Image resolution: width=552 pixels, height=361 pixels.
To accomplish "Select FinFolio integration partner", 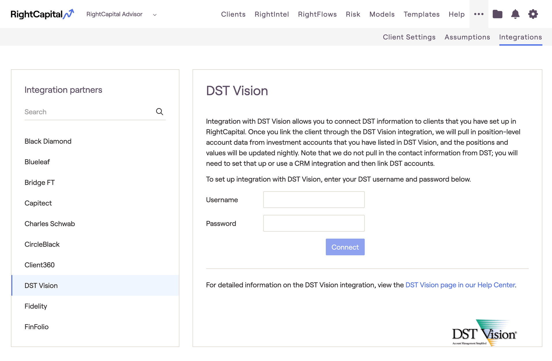I will click(95, 327).
